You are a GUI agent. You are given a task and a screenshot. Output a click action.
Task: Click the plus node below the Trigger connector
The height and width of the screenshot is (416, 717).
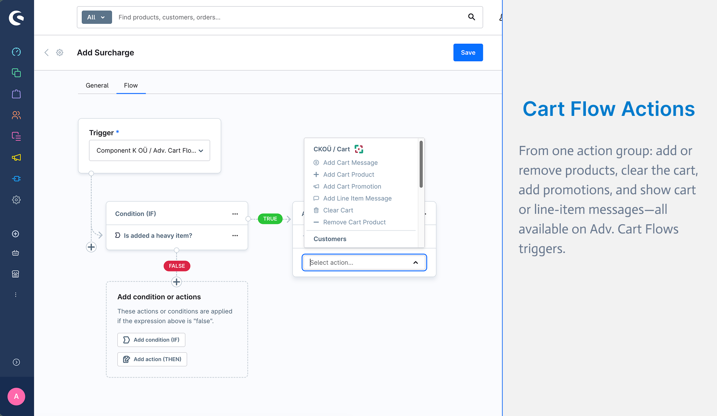pos(91,247)
